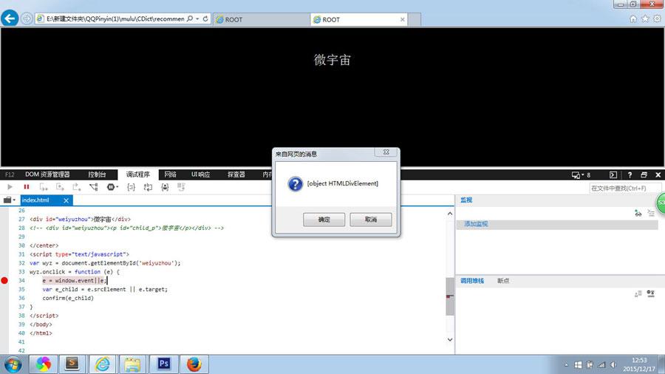The height and width of the screenshot is (374, 665).
Task: Open the file picker folder dropdown
Action: click(x=9, y=200)
